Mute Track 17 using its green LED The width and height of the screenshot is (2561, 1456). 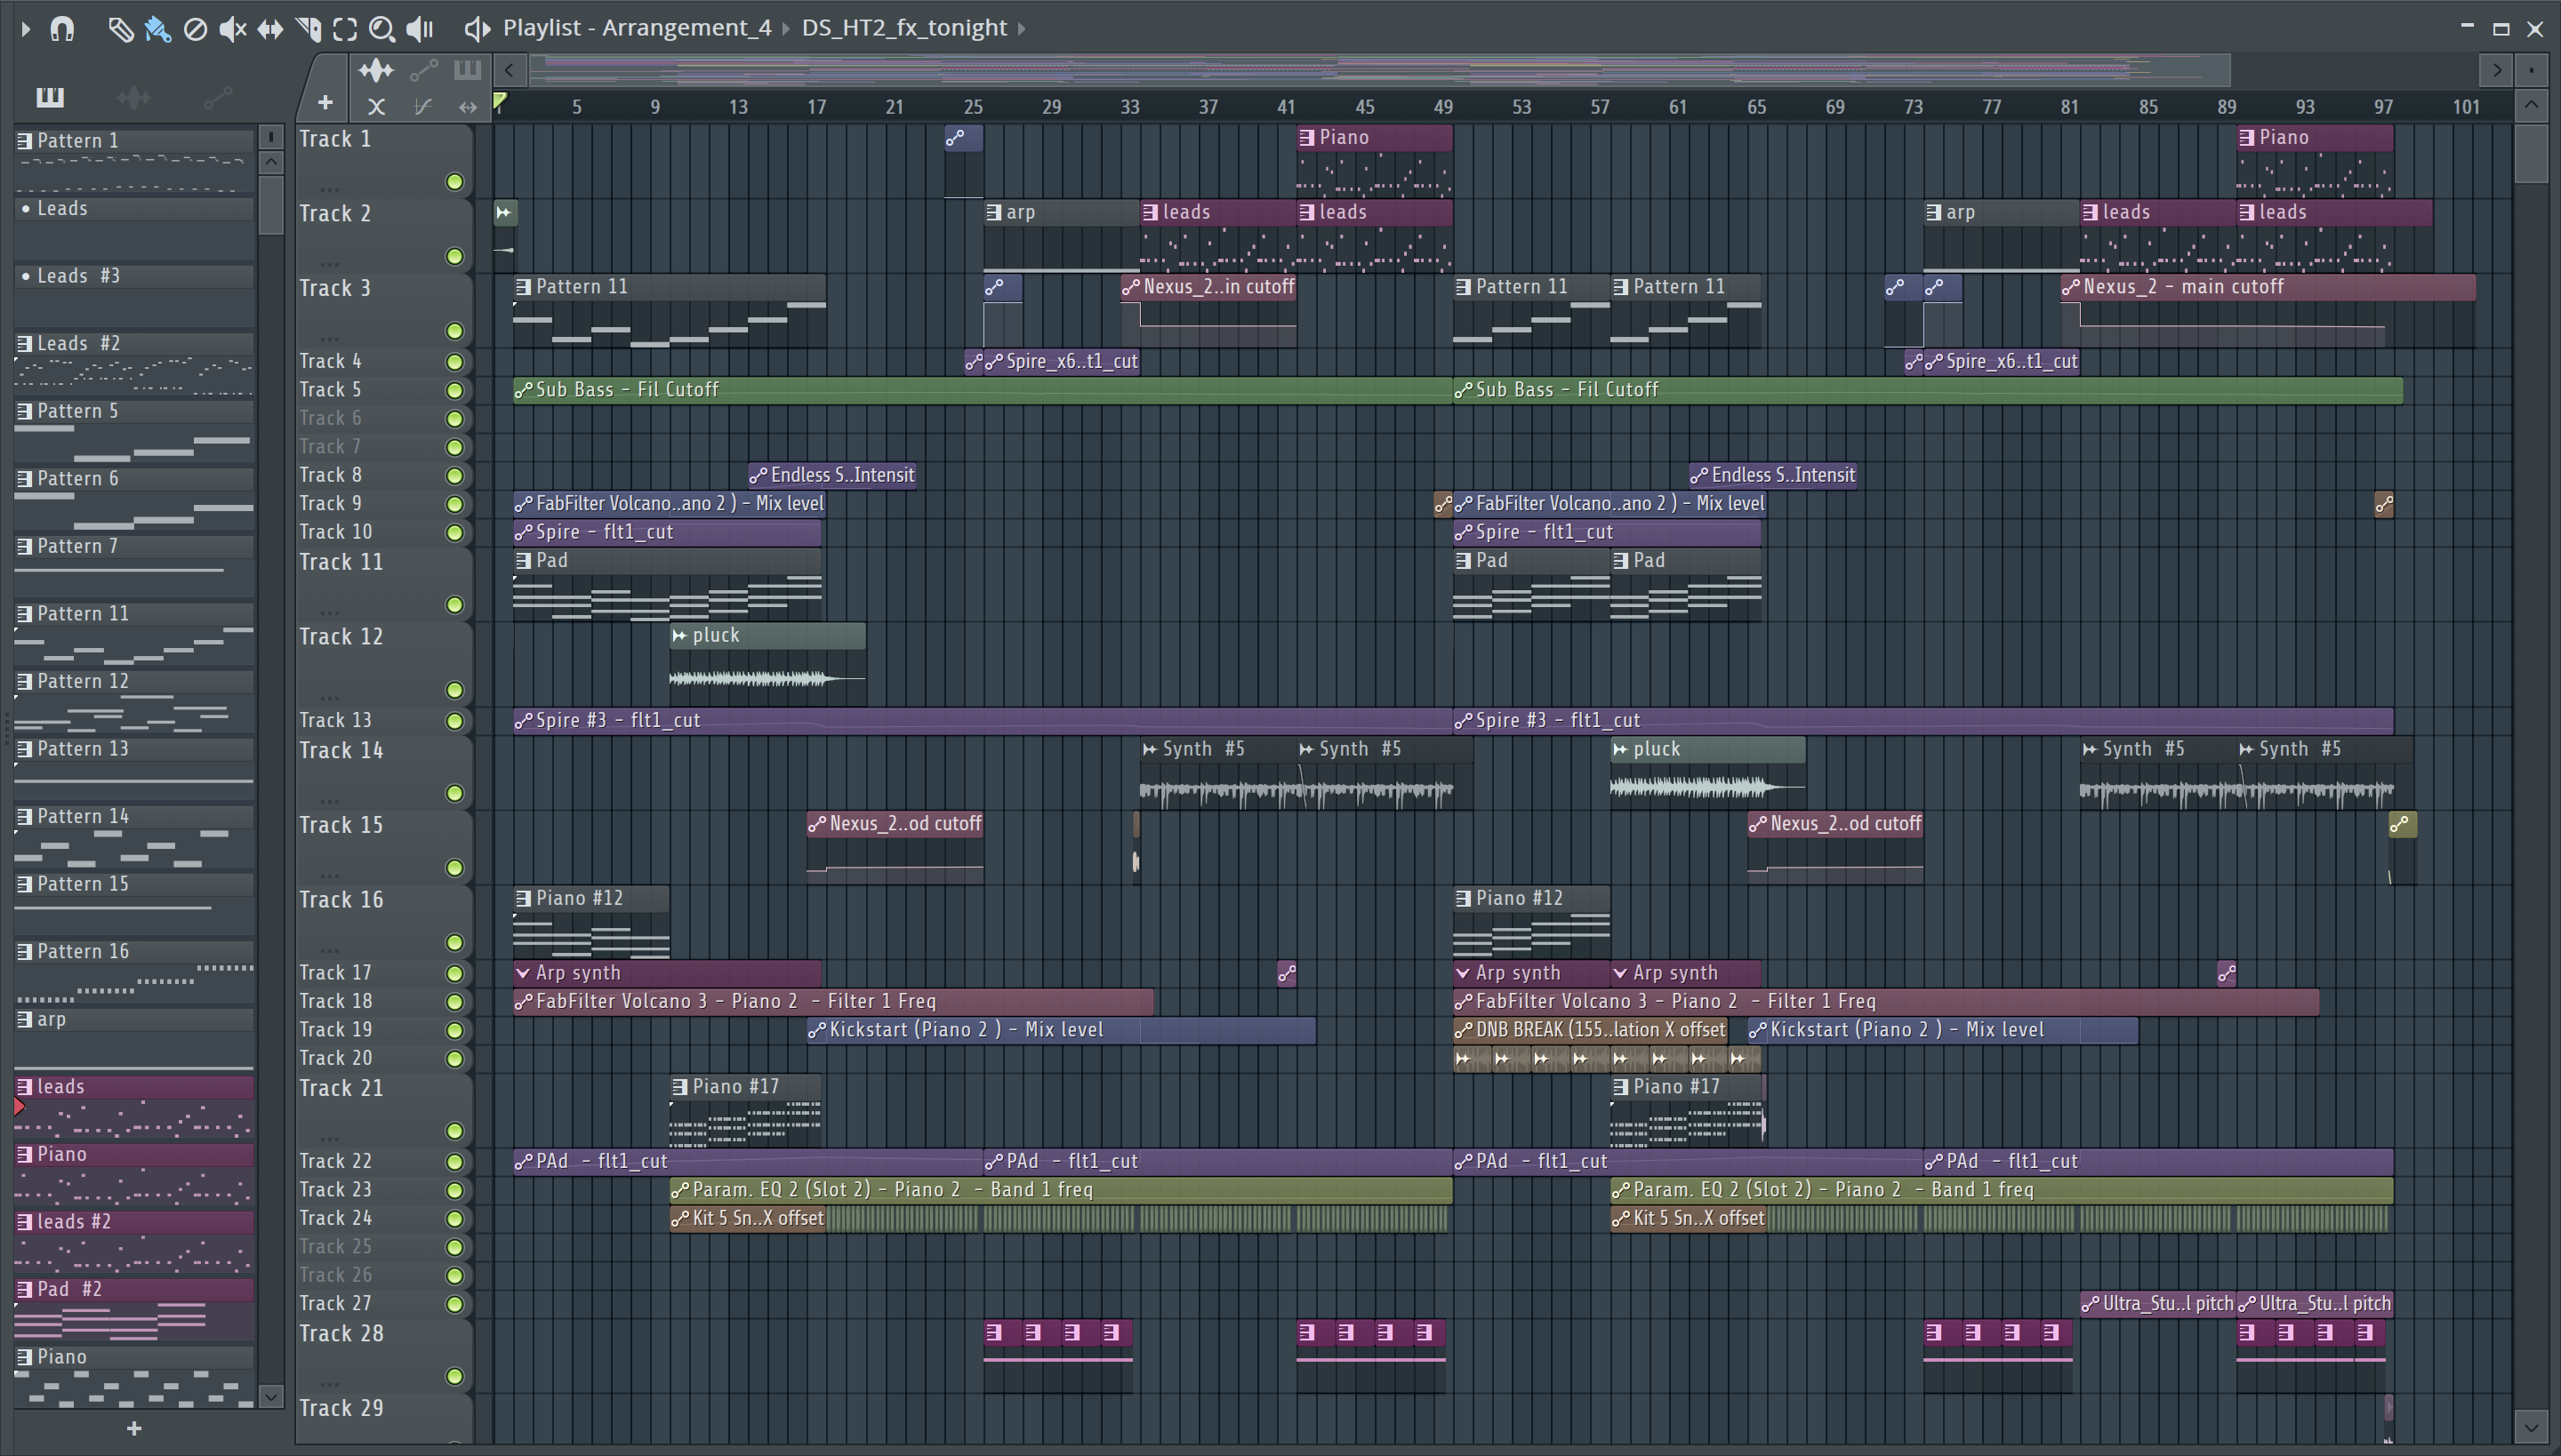click(454, 974)
